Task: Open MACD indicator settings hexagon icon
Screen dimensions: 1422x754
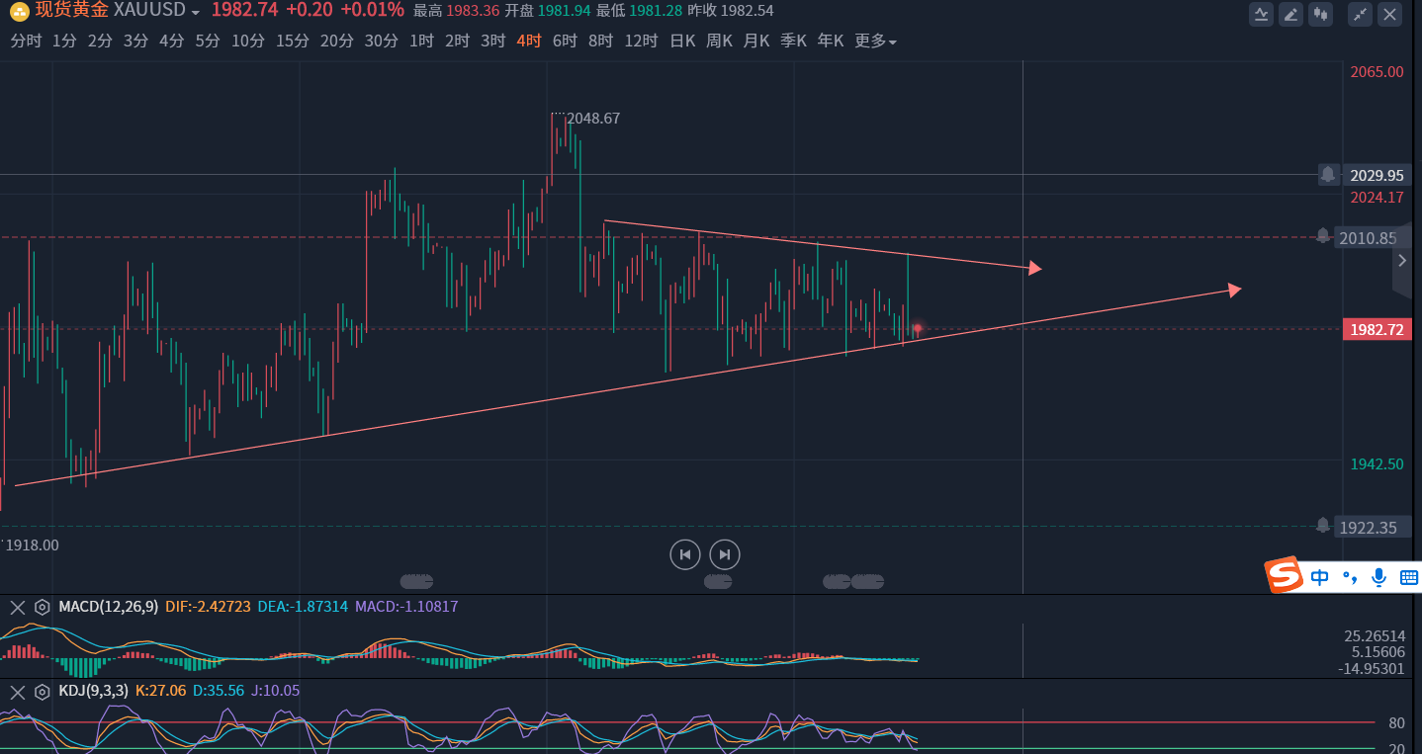Action: pyautogui.click(x=43, y=607)
